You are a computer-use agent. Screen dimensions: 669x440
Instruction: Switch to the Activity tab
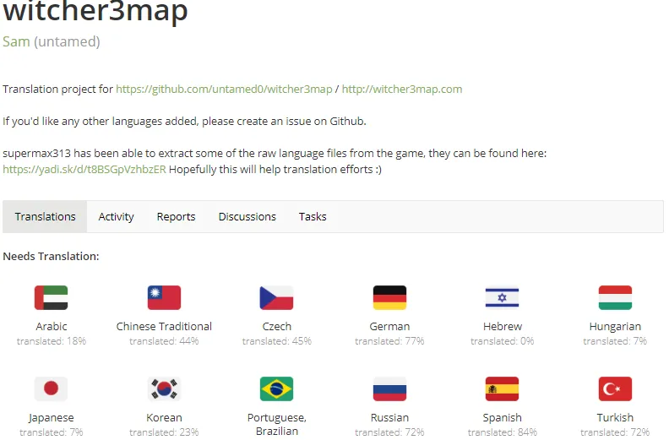tap(116, 217)
